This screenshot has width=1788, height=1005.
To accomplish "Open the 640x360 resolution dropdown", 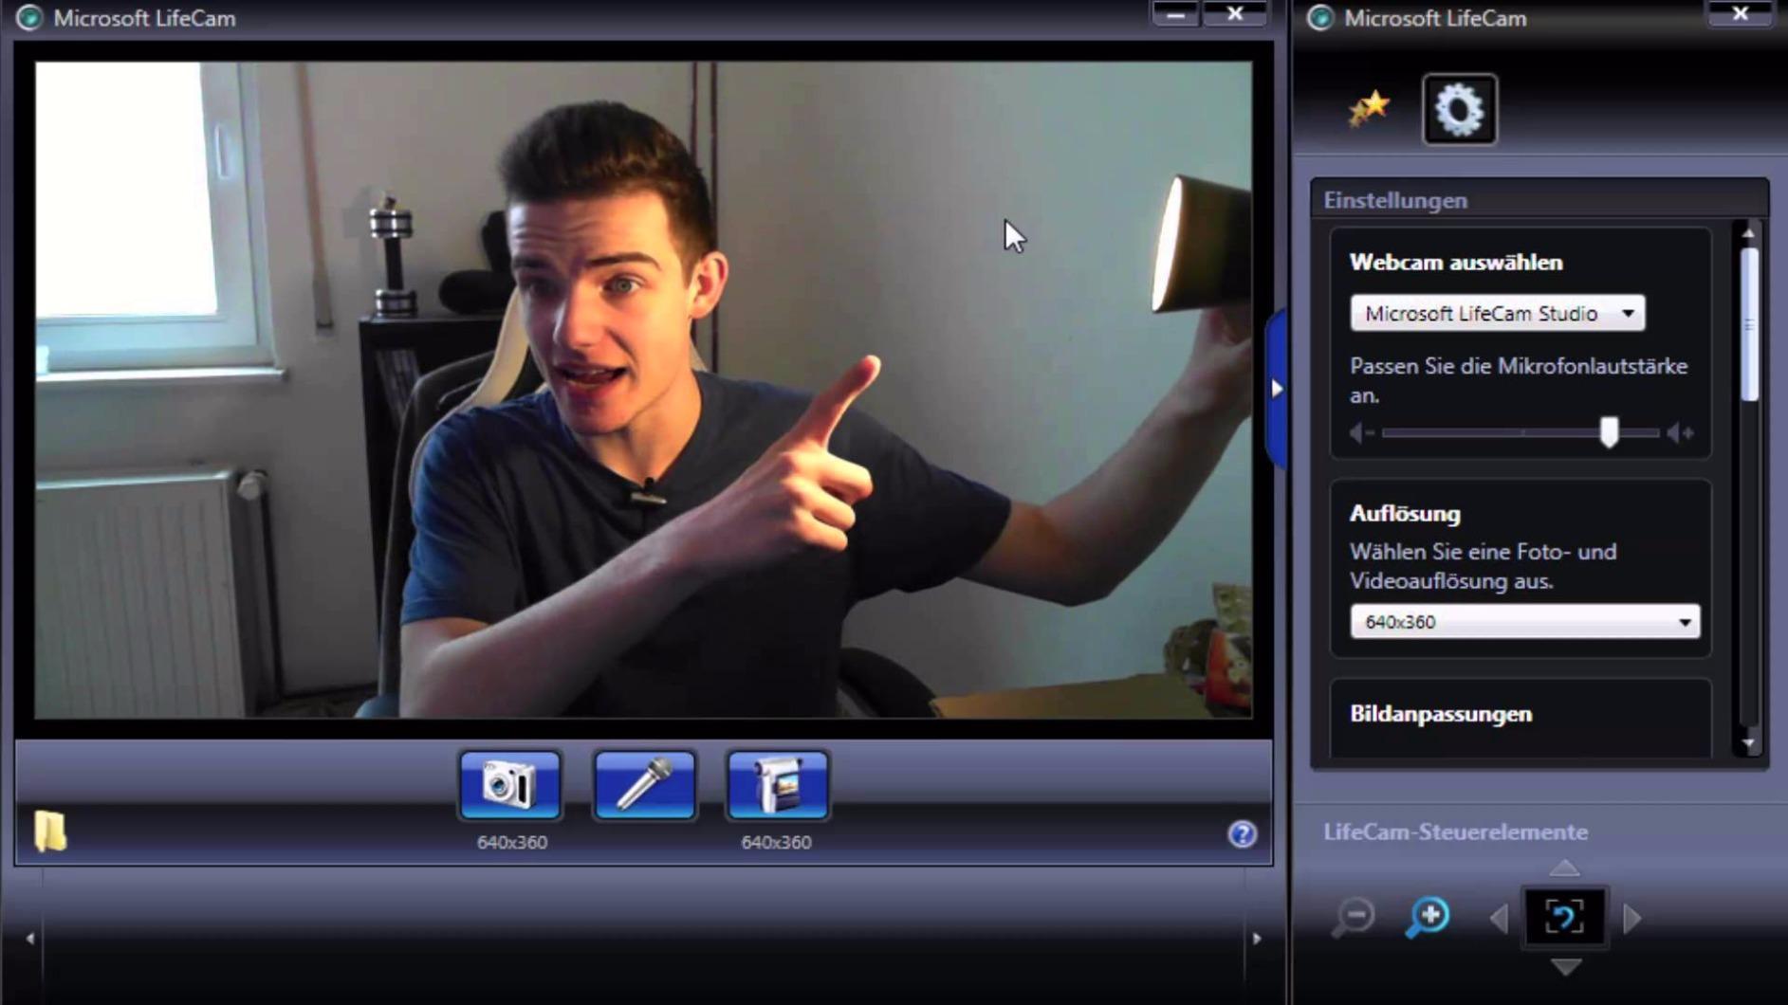I will (1524, 622).
